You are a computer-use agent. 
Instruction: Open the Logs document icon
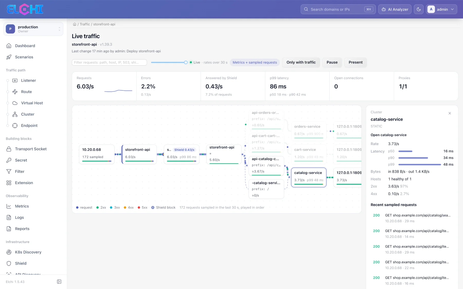tap(9, 218)
